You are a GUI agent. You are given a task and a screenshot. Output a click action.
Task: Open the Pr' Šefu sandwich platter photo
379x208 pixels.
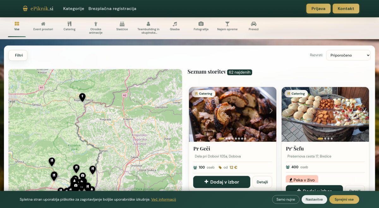click(x=325, y=114)
